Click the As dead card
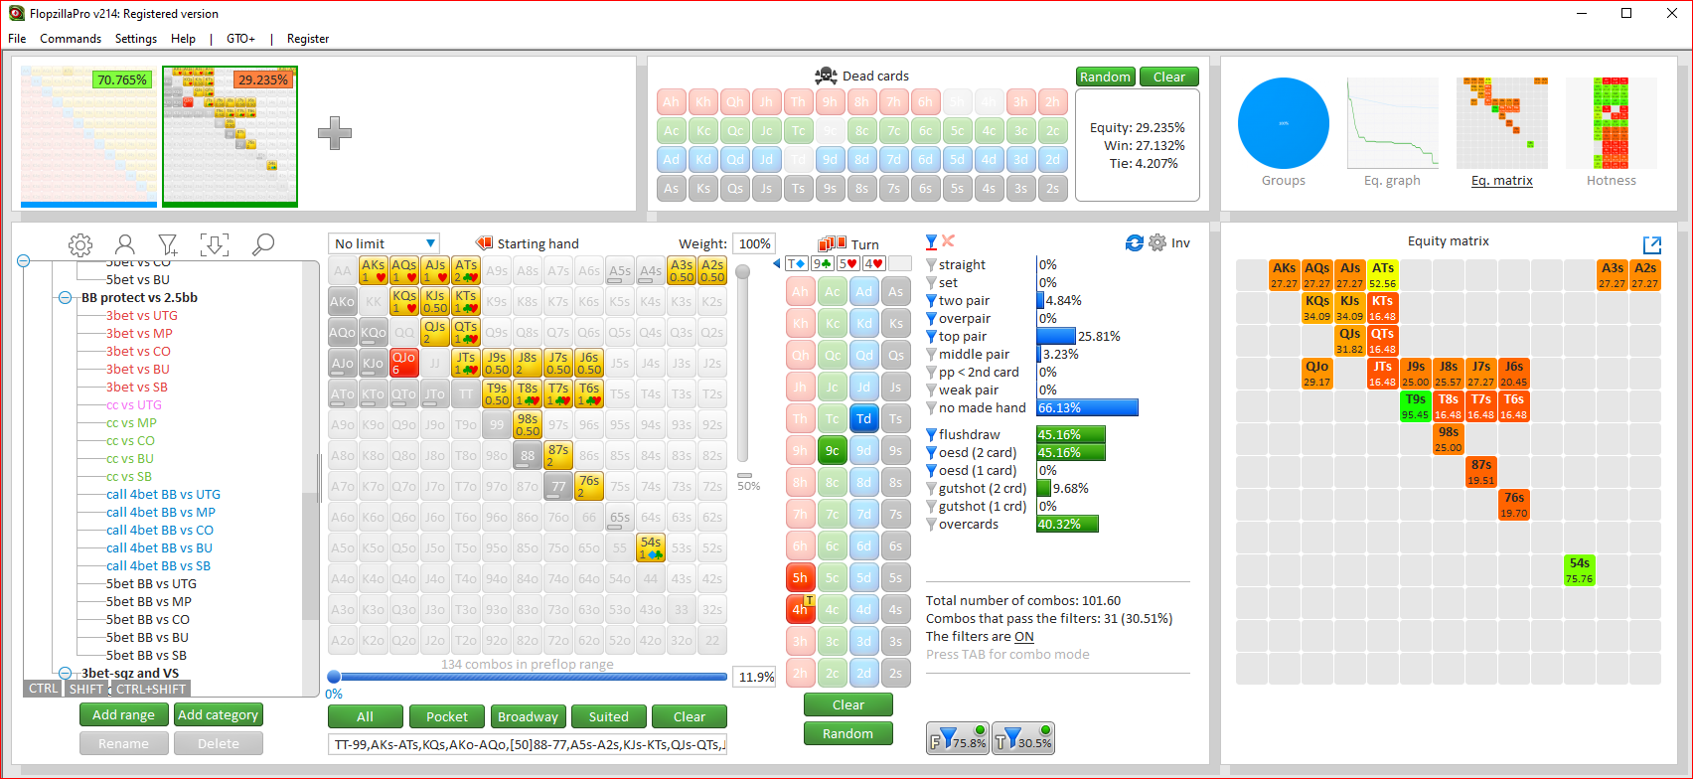Screen dimensions: 1693x779 (672, 189)
